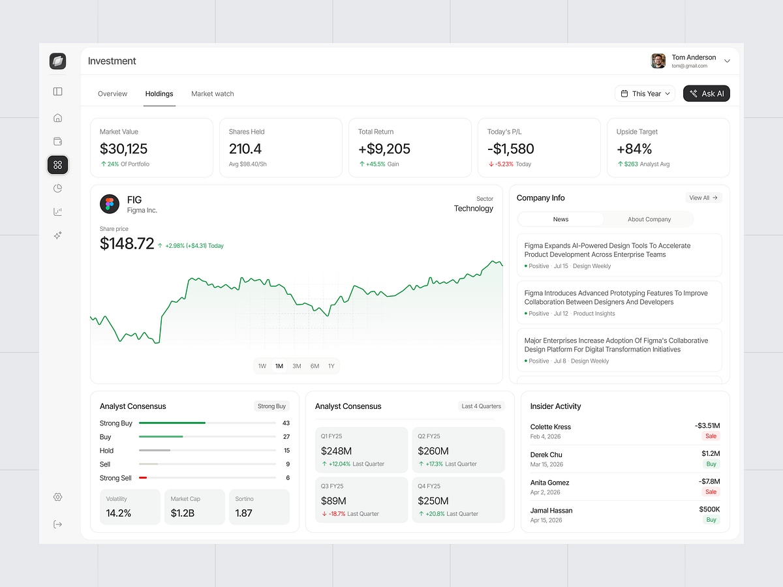Click View All in Company Info
Image resolution: width=783 pixels, height=587 pixels.
click(x=703, y=198)
